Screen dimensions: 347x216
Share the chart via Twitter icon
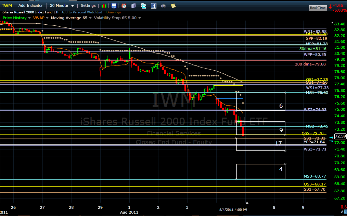click(144, 6)
